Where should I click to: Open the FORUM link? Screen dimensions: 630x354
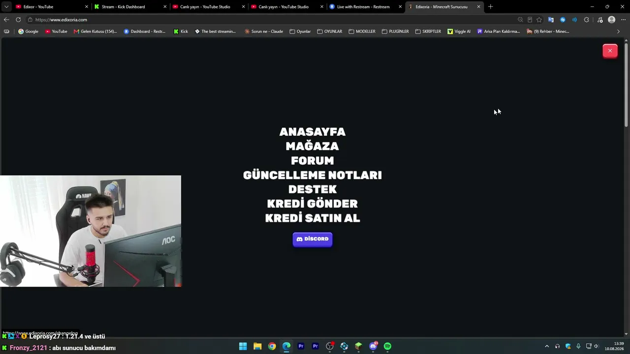coord(313,160)
